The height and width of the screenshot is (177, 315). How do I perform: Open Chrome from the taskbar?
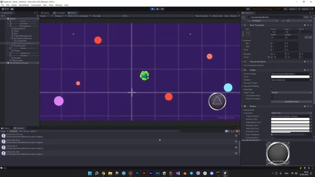click(103, 173)
